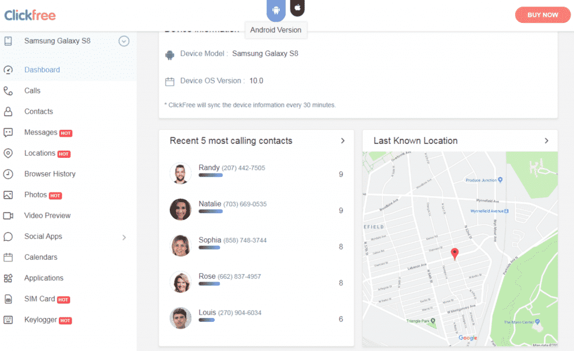Click Natalie's profile picture
This screenshot has height=351, width=574.
point(180,209)
